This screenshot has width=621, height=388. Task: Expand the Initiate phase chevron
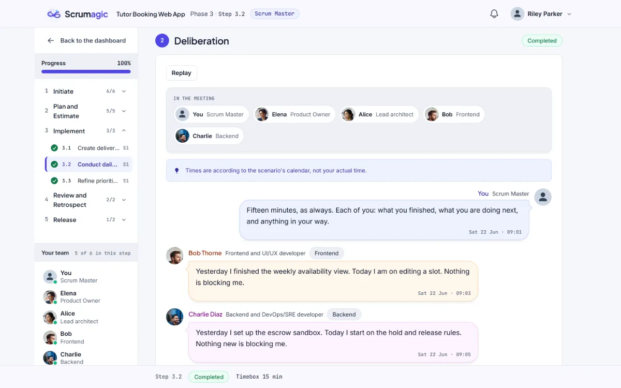click(124, 91)
